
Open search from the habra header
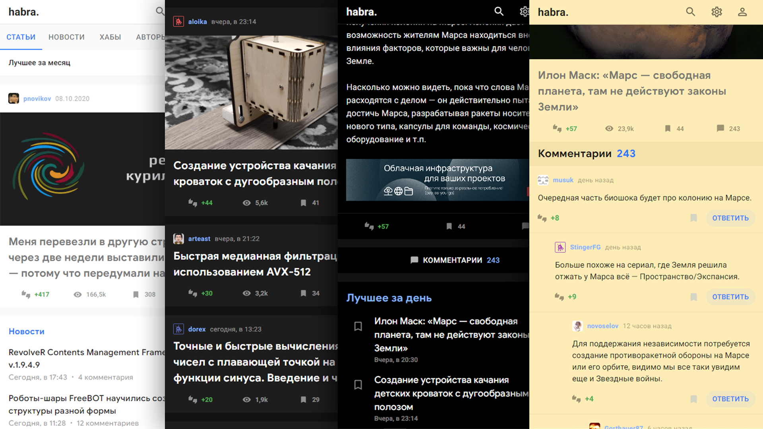click(x=690, y=12)
